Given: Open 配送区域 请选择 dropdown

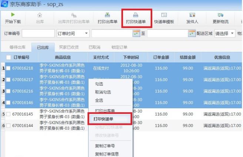Looking at the screenshot, I should click(x=225, y=33).
